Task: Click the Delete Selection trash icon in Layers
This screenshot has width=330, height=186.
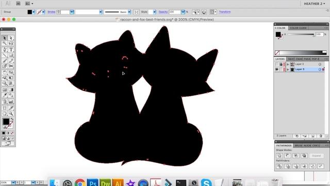Action: tap(321, 136)
